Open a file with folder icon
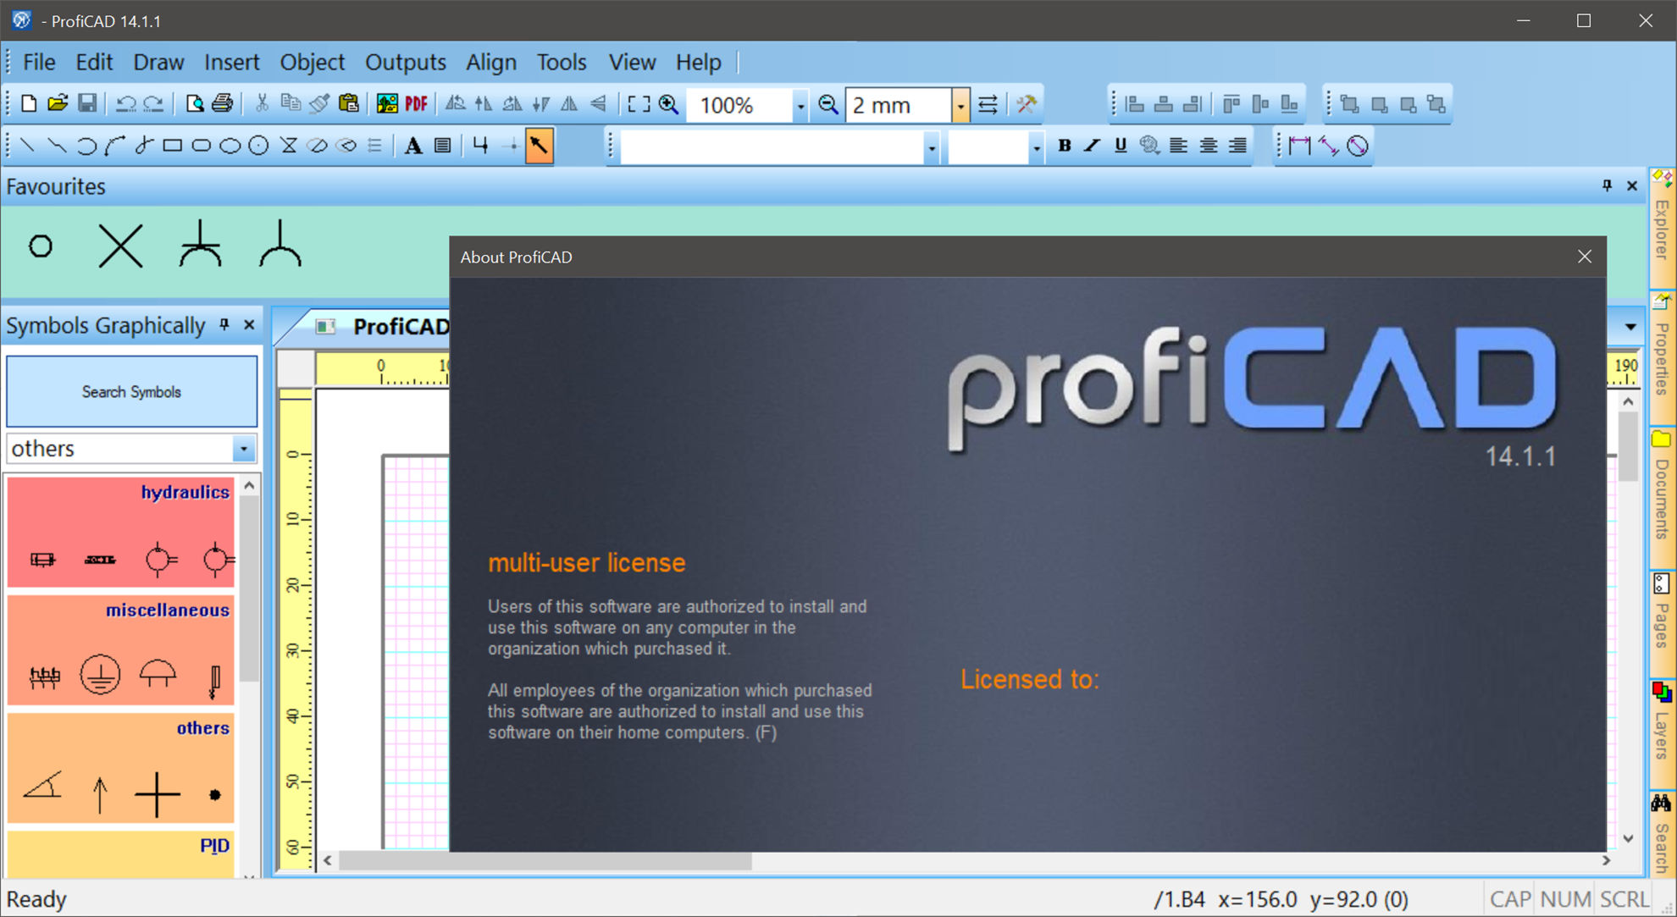Image resolution: width=1677 pixels, height=917 pixels. (x=58, y=104)
